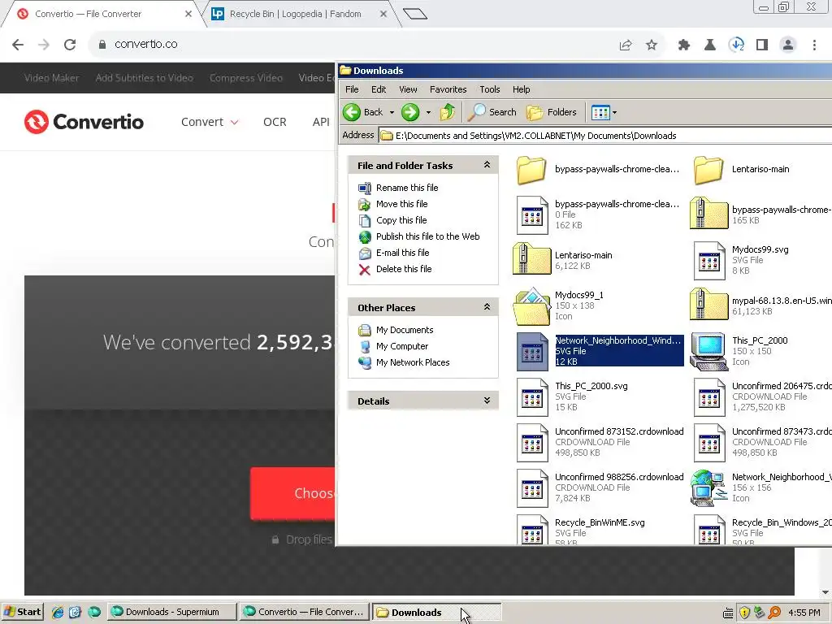Select the This_PC_2000 computer icon
The height and width of the screenshot is (624, 832).
[x=708, y=351]
